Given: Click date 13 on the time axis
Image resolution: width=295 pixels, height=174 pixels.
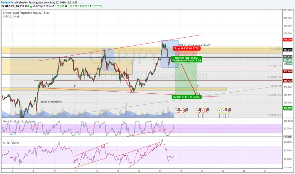Looking at the screenshot, I should point(117,171).
